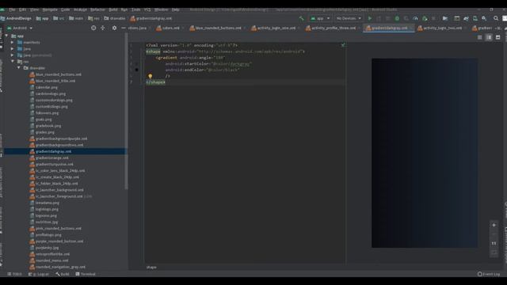Open Project panel settings gear
Viewport: 507px width, 285px height.
click(114, 28)
